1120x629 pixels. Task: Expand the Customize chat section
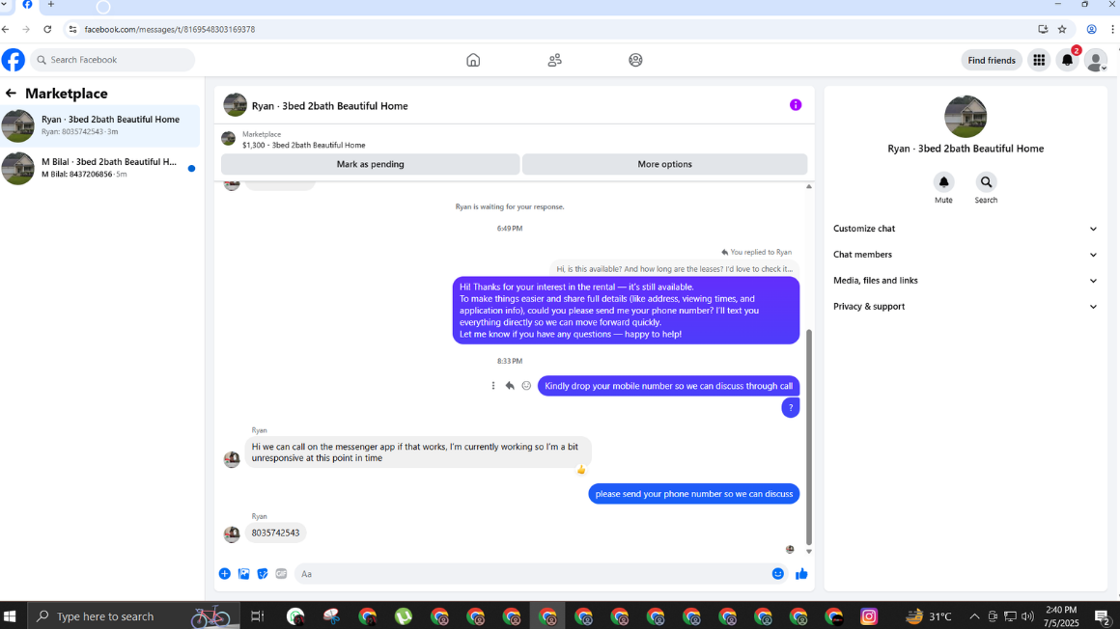[x=965, y=229]
